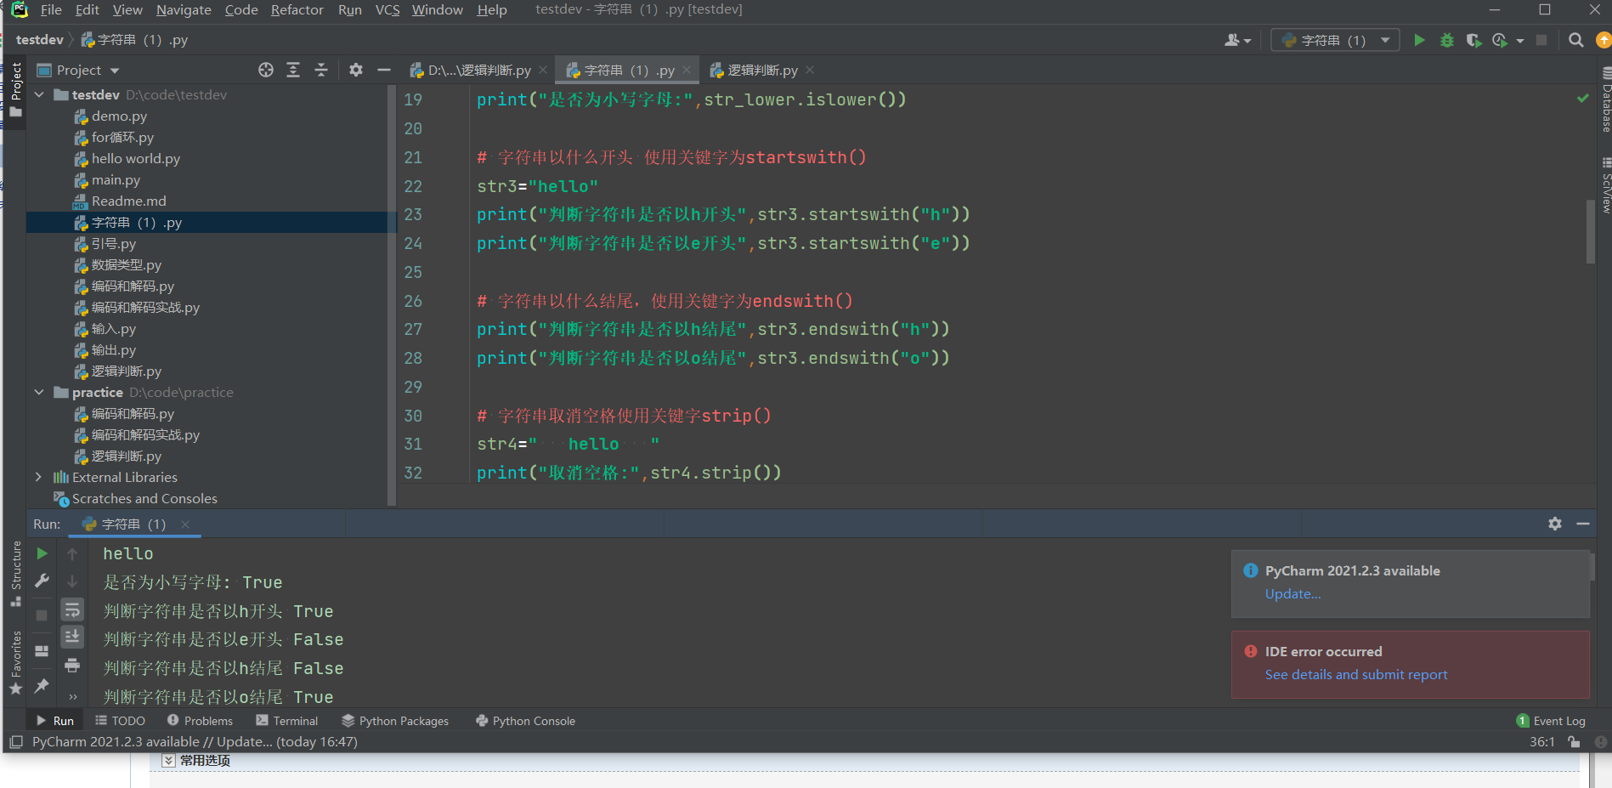Expand profiler options dropdown arrow

1520,40
